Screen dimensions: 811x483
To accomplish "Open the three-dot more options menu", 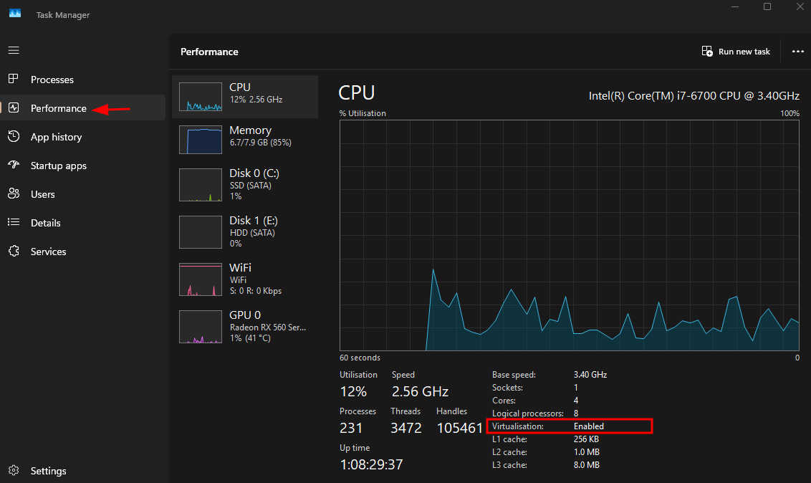I will pos(798,52).
